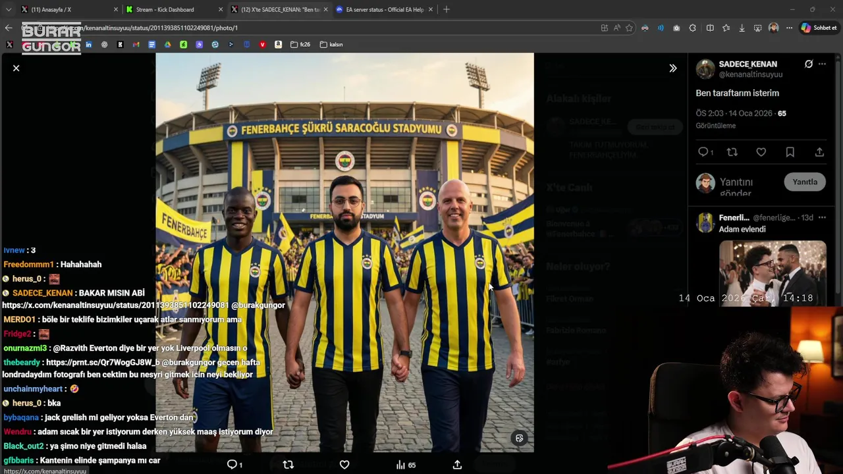Add page to favorites star icon

[629, 28]
